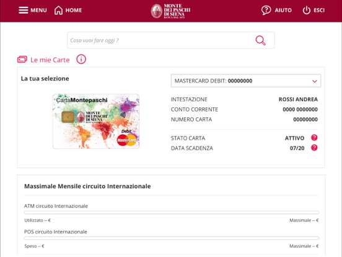The height and width of the screenshot is (257, 342).
Task: Click 'La tua selezione' heading
Action: tap(45, 79)
